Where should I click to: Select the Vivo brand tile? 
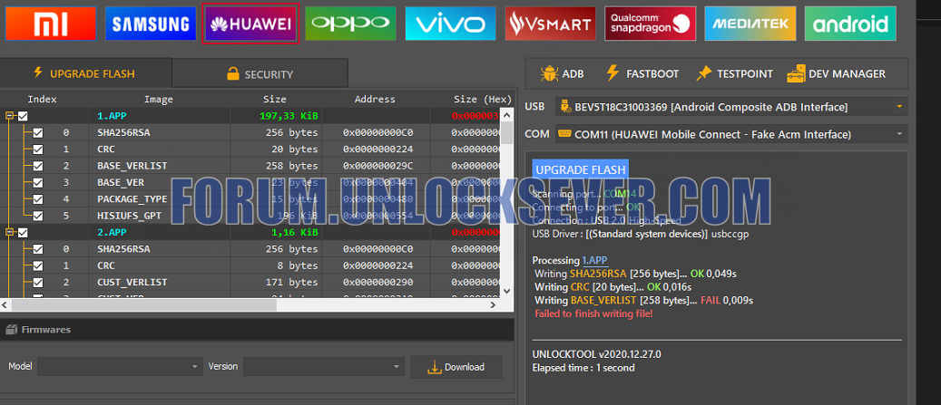[x=450, y=24]
